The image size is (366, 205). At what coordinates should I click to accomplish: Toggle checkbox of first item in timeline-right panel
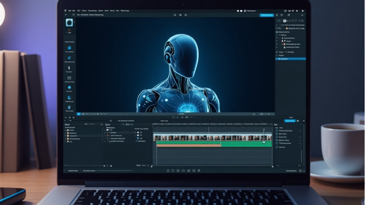pyautogui.click(x=277, y=131)
